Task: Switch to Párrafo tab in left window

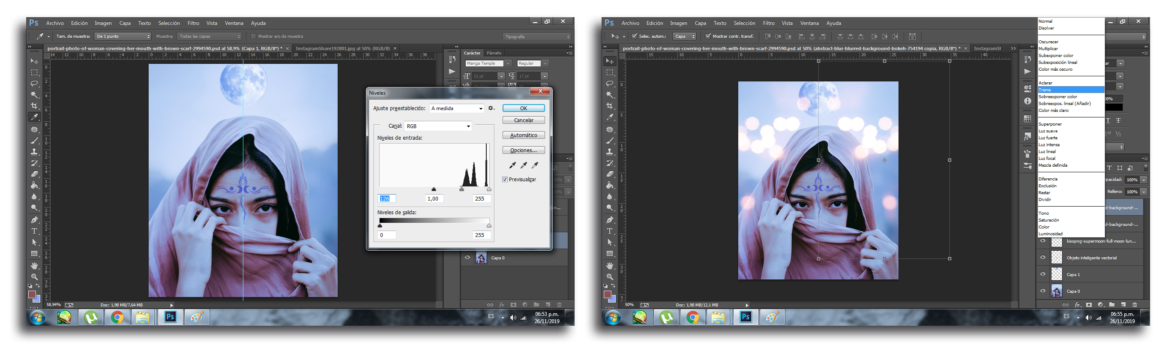Action: point(494,53)
